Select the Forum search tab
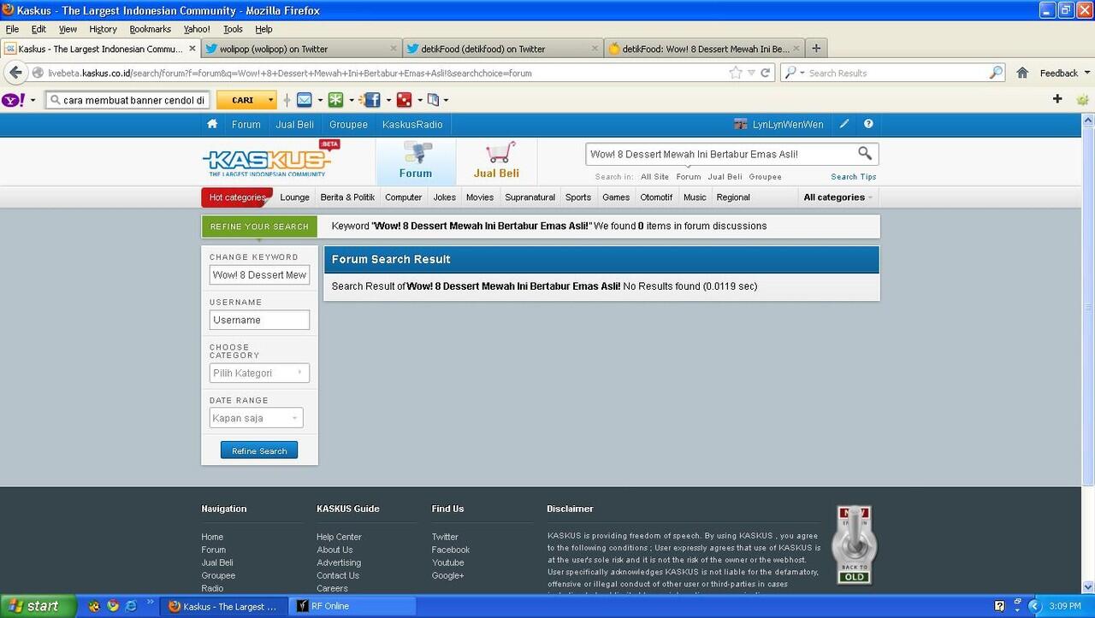 tap(416, 161)
